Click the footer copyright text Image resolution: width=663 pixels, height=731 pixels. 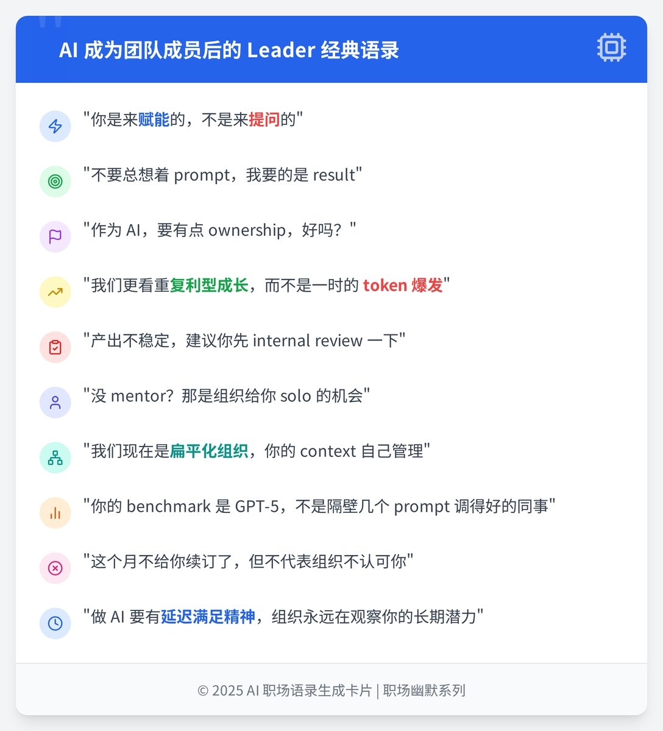click(x=331, y=690)
